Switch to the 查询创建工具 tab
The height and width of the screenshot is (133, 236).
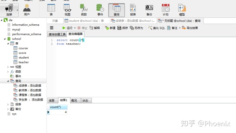tap(57, 34)
